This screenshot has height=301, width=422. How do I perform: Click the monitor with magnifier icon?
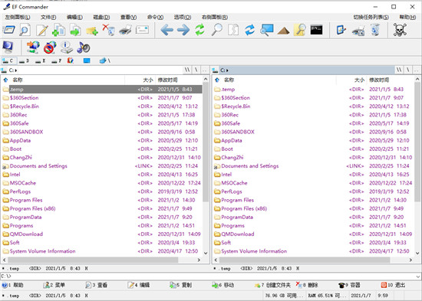pos(267,30)
